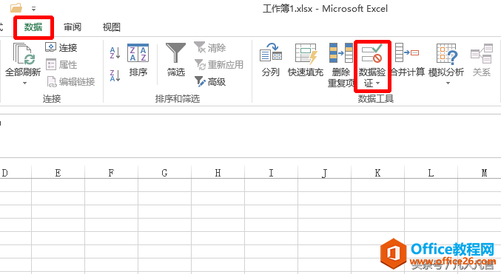
Task: Click What-If Analysis (模拟分析) icon
Action: pyautogui.click(x=447, y=54)
